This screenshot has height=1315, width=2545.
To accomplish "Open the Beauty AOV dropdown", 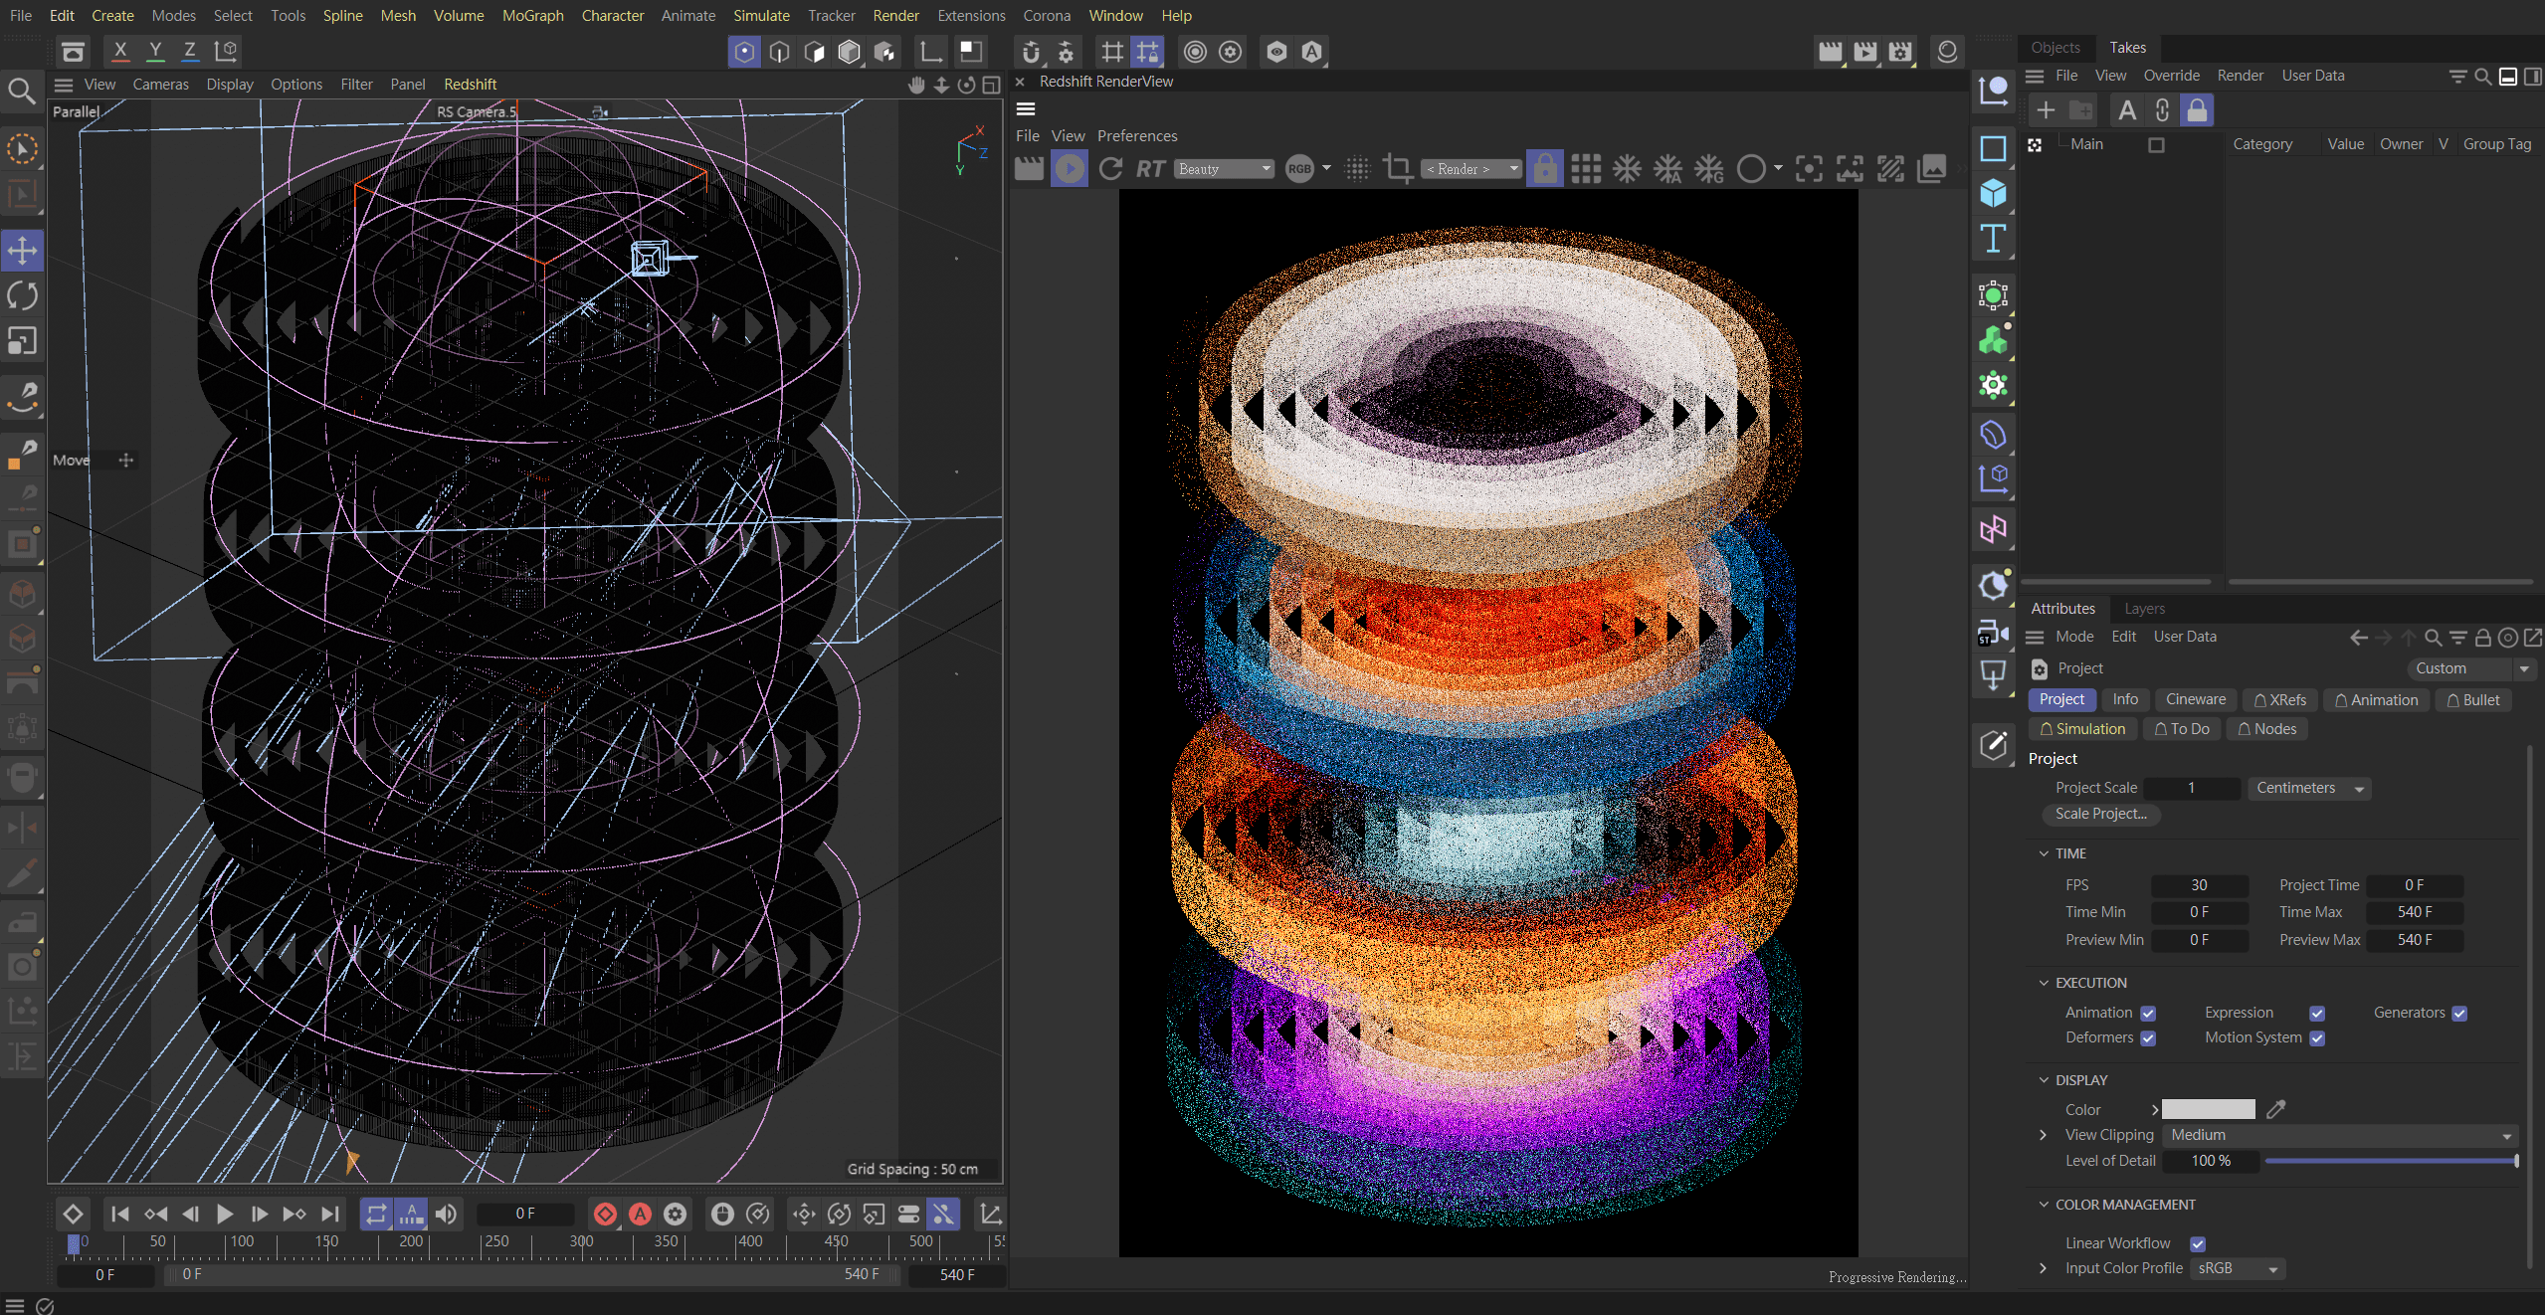I will click(1224, 169).
